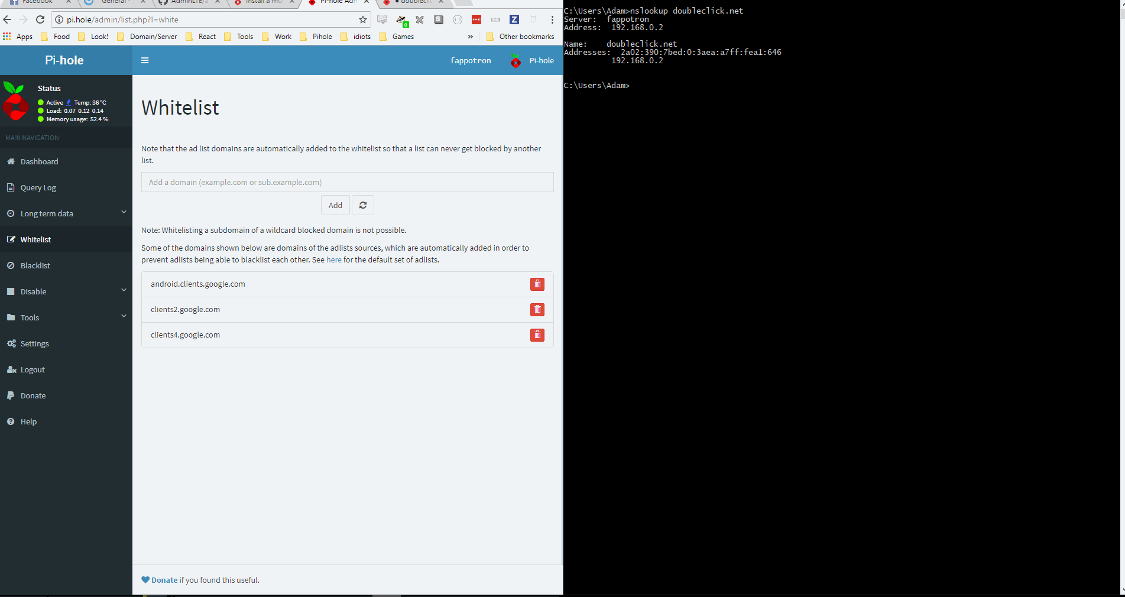Open the Food bookmarks folder

(x=55, y=37)
